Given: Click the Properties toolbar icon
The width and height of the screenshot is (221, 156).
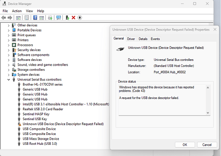Looking at the screenshot, I should 27,18.
